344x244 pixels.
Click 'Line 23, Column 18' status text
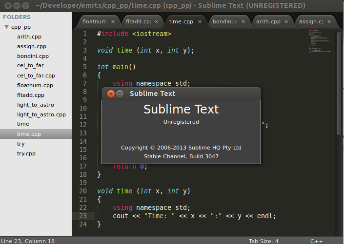click(x=28, y=241)
